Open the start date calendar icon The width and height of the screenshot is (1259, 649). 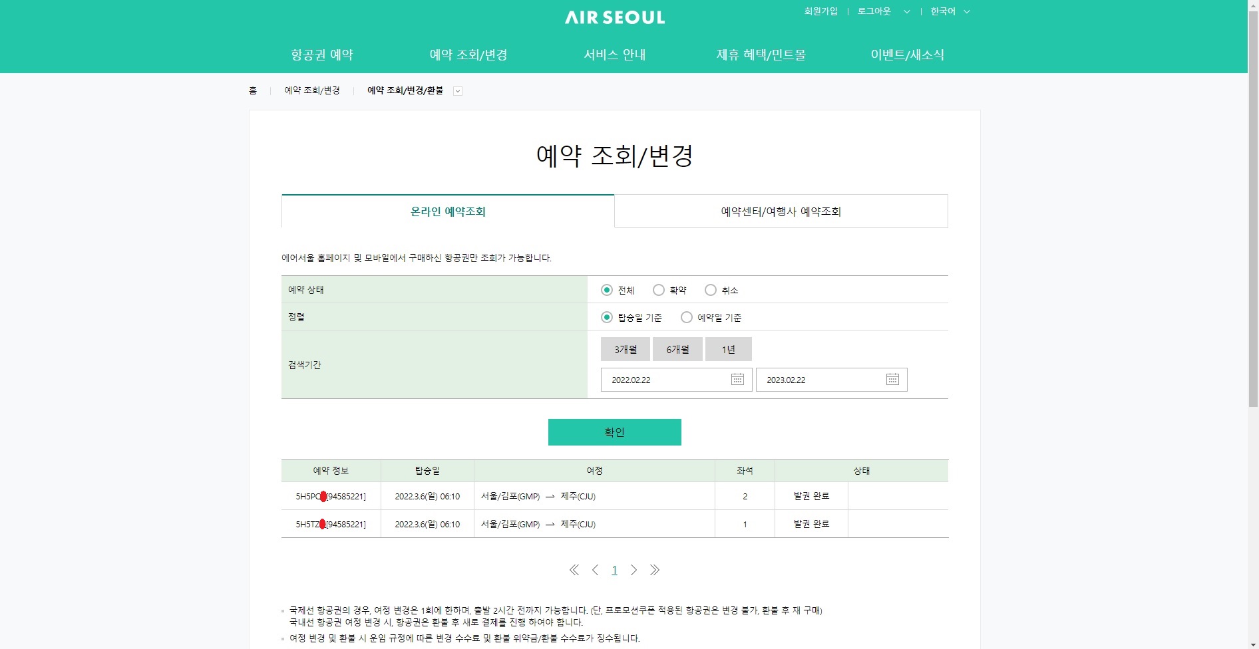pyautogui.click(x=737, y=379)
